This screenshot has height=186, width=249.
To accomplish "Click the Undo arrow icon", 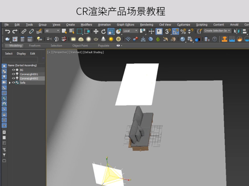I will point(7,31).
